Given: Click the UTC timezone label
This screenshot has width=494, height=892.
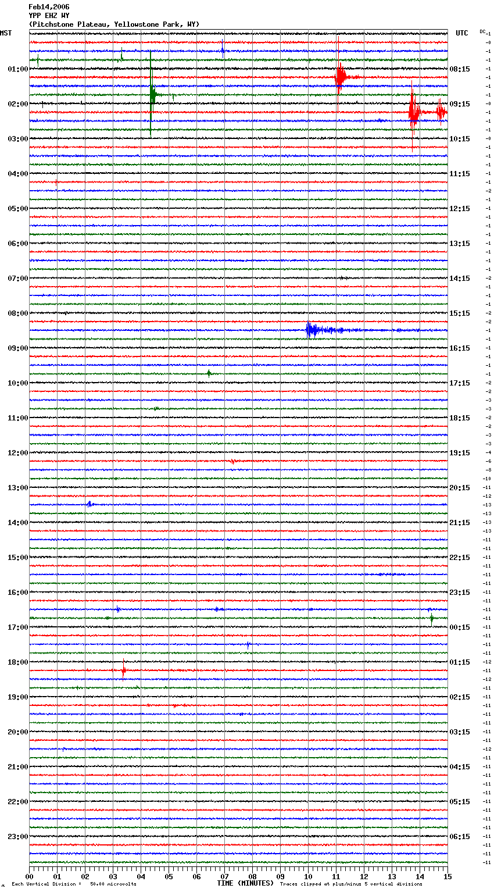Looking at the screenshot, I should 462,33.
